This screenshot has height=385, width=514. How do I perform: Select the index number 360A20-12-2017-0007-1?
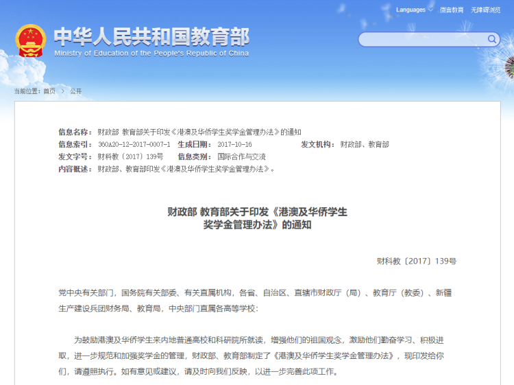click(x=134, y=144)
